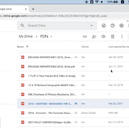Click PDF icon of Tara Powers row
Viewport: 129px width, 129px height.
[23, 76]
